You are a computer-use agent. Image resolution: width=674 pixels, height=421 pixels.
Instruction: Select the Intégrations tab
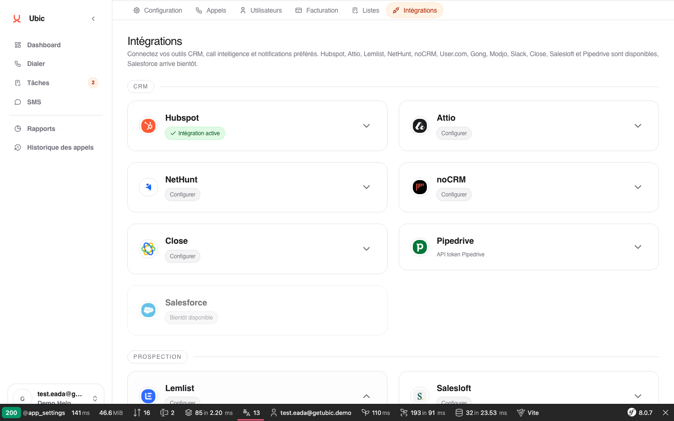coord(415,10)
